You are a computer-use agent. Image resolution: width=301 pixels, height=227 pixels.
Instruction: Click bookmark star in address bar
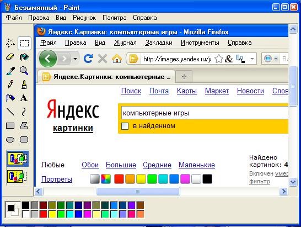[x=219, y=59]
